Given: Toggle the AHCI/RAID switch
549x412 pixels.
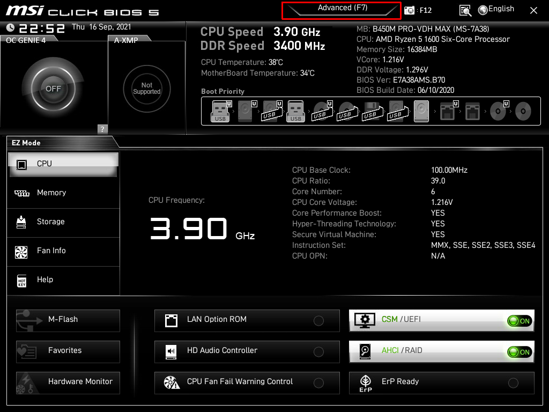Looking at the screenshot, I should pyautogui.click(x=518, y=352).
